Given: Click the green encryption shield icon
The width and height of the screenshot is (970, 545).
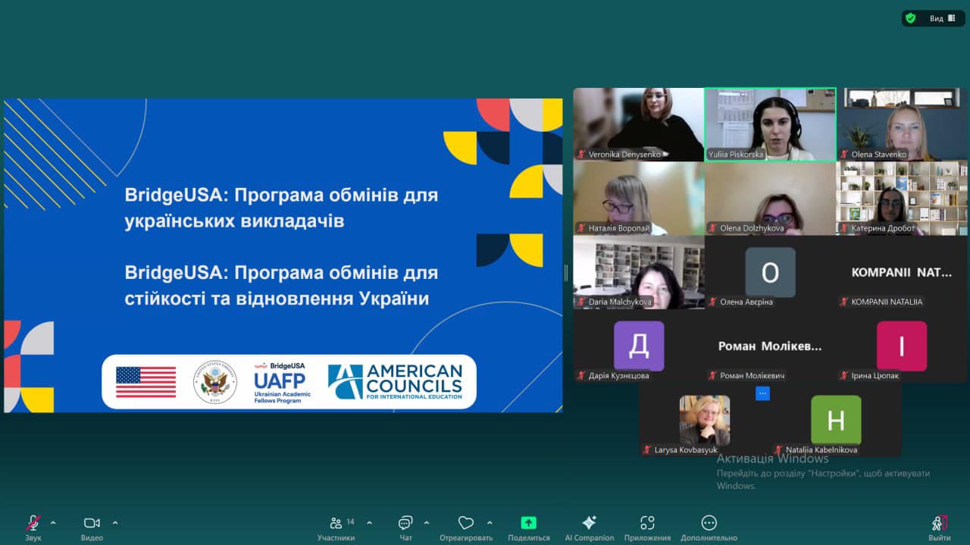Looking at the screenshot, I should click(x=911, y=18).
